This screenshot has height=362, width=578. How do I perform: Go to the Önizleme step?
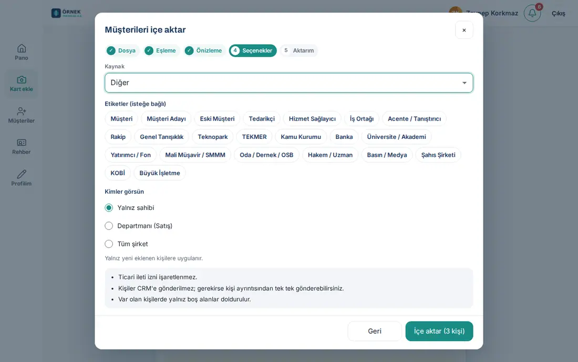point(204,51)
